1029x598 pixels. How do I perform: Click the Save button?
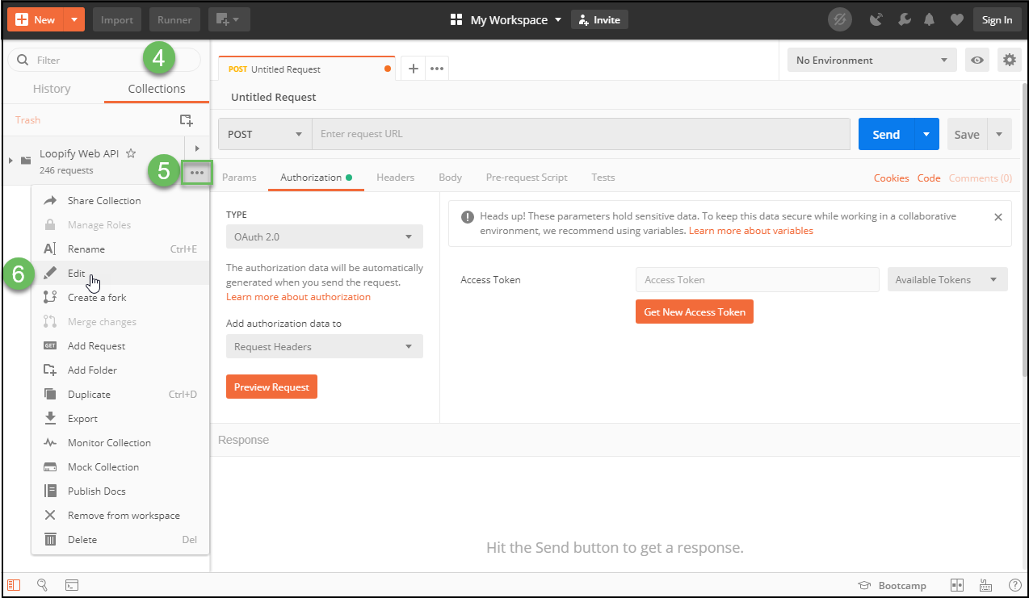point(967,134)
